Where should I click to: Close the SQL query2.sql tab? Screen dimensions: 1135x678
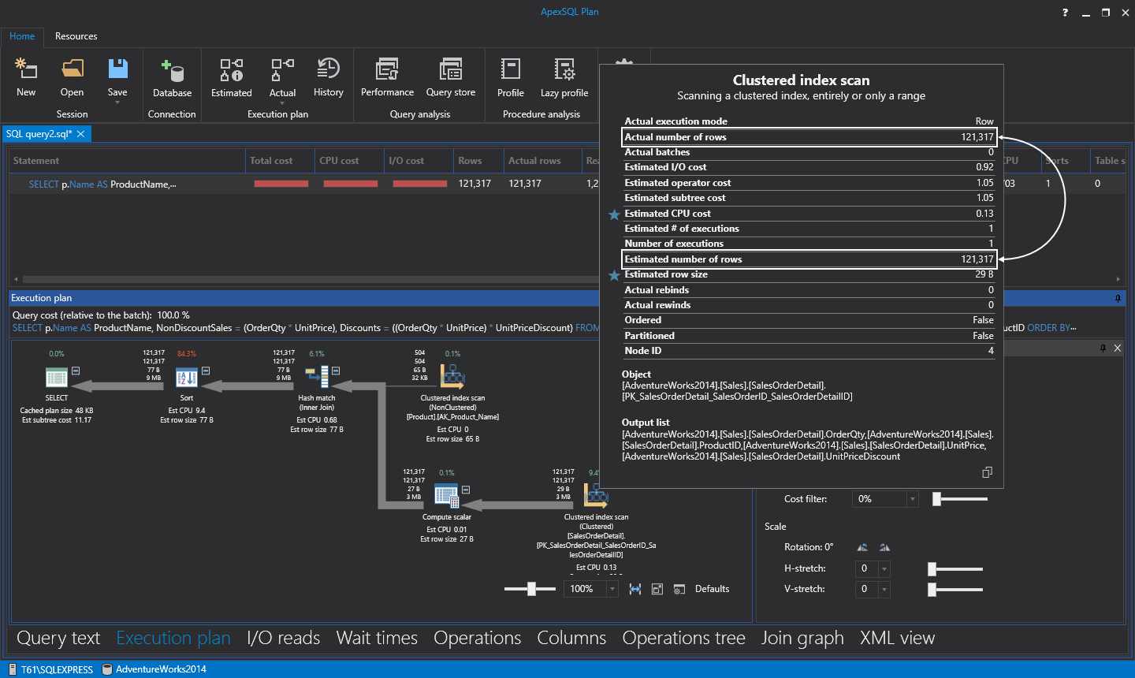tap(80, 134)
